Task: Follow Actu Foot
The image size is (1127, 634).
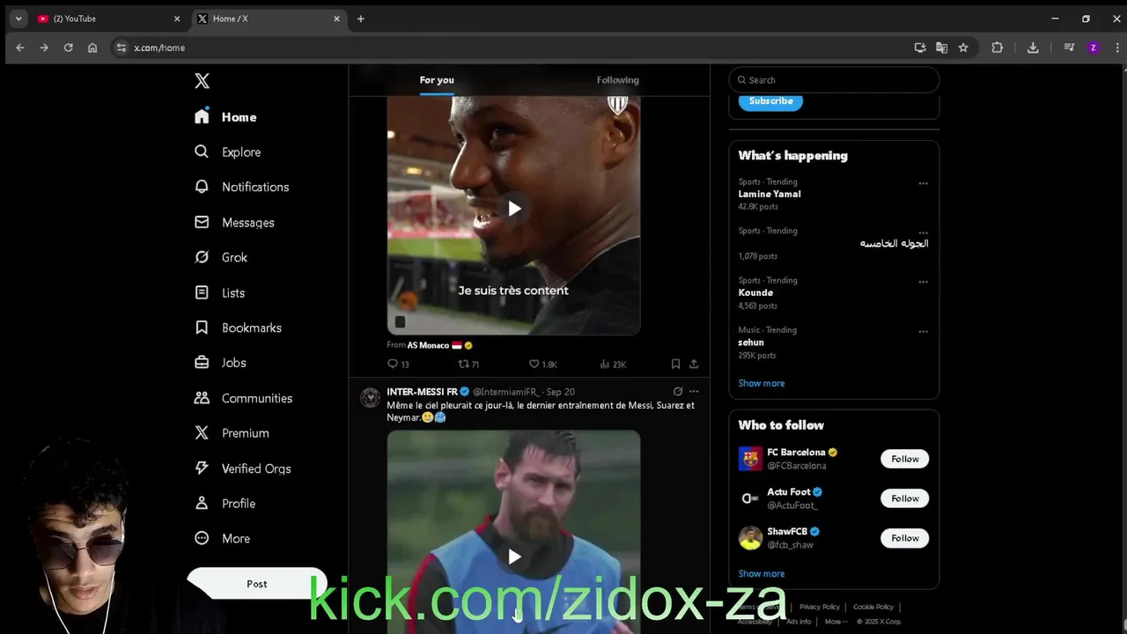Action: pyautogui.click(x=904, y=498)
